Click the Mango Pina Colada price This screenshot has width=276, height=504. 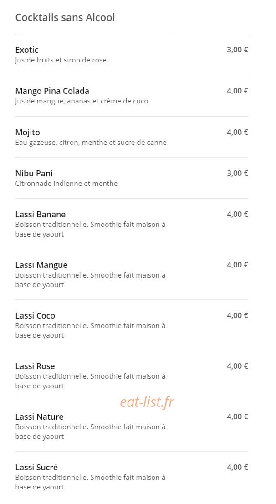(237, 91)
